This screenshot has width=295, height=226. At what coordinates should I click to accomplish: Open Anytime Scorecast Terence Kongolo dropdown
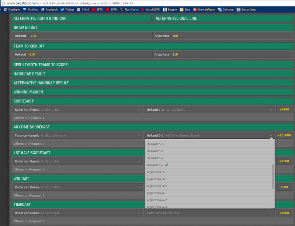[x=78, y=135]
